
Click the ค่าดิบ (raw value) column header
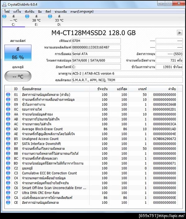pyautogui.click(x=163, y=89)
